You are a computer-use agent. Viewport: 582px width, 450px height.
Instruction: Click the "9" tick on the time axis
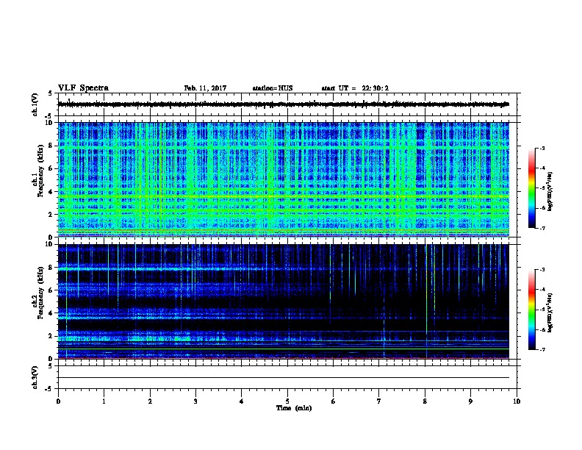(x=470, y=401)
